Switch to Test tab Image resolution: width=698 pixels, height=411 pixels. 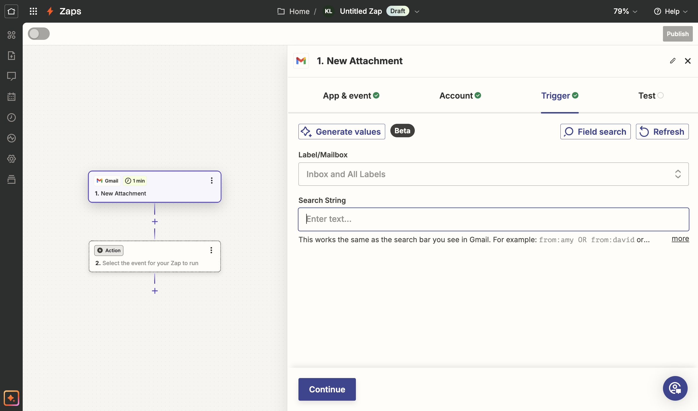point(651,95)
